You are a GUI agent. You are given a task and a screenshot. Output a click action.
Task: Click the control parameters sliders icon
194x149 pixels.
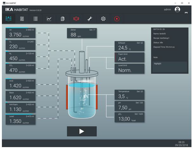click(22, 19)
